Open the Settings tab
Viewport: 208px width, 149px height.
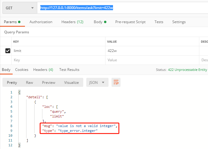tap(179, 22)
